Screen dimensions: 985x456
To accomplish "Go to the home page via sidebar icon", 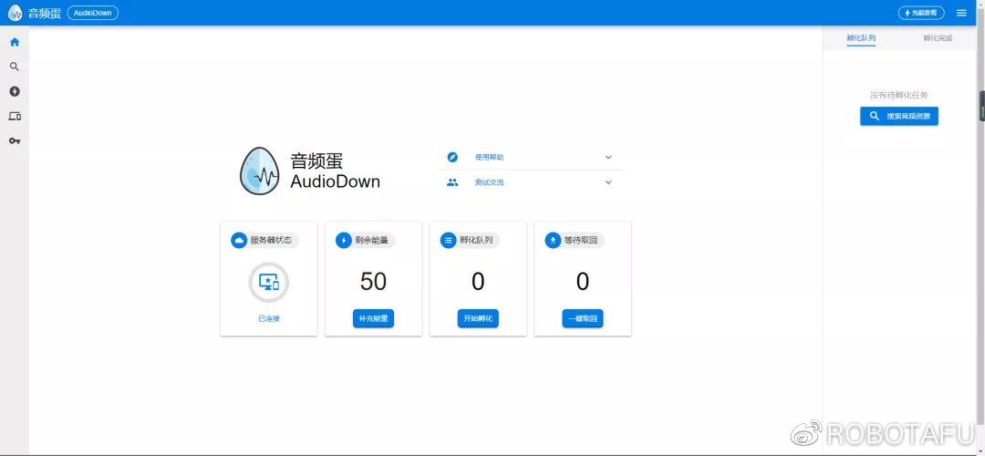I will point(15,42).
